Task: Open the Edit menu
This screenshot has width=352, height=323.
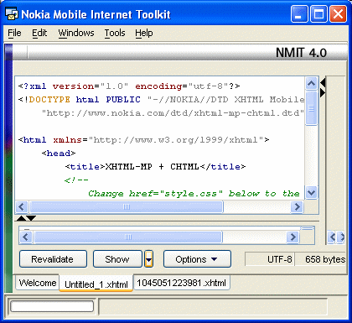Action: [x=39, y=33]
